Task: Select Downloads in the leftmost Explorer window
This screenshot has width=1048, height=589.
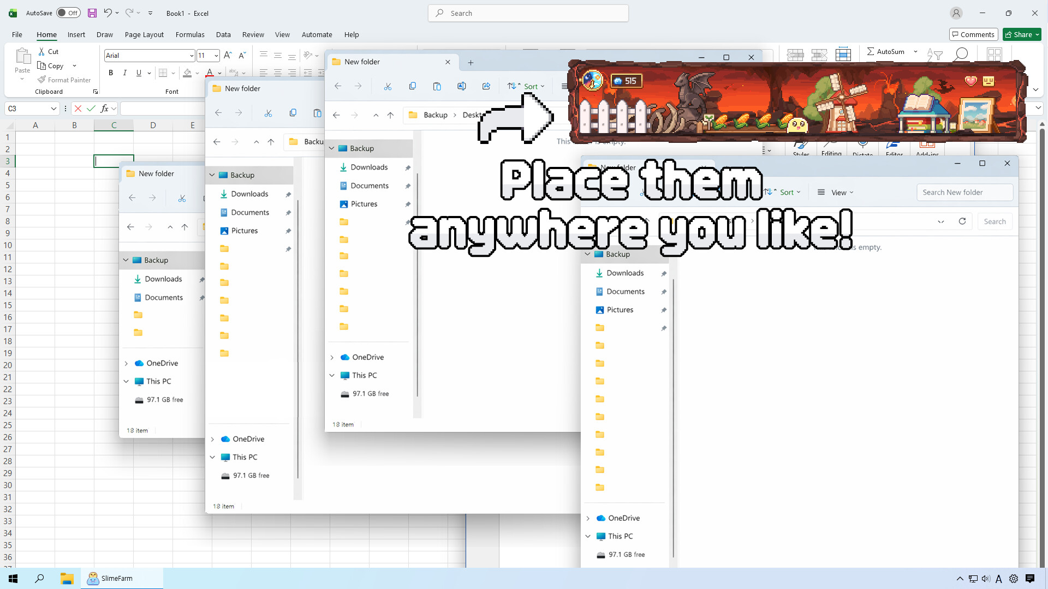Action: tap(163, 279)
